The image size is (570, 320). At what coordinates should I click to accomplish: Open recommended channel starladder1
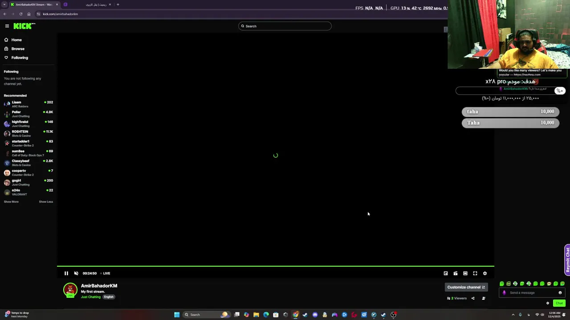coord(28,143)
